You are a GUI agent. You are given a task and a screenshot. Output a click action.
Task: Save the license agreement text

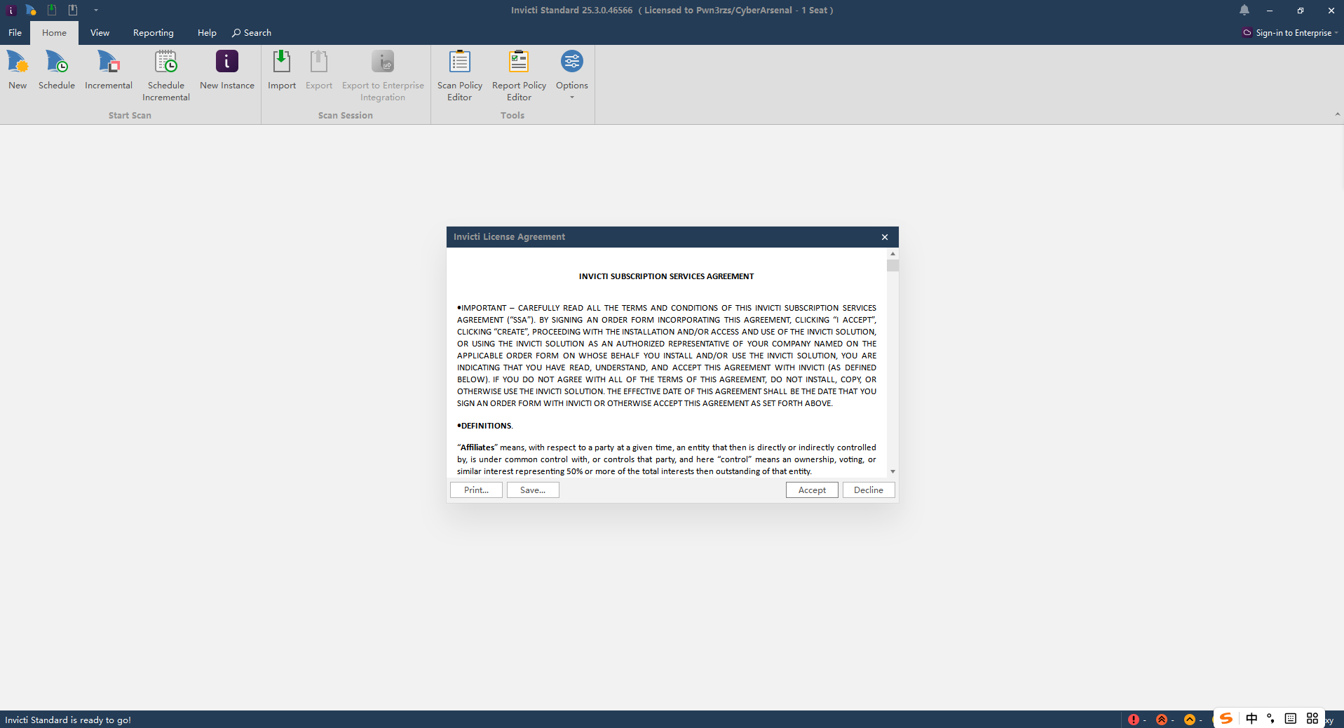point(533,490)
